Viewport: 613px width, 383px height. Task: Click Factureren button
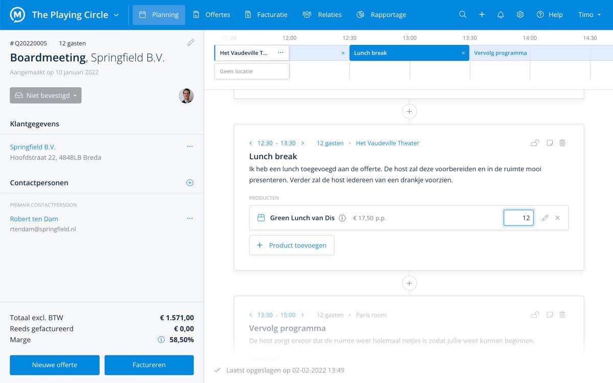[x=149, y=365]
